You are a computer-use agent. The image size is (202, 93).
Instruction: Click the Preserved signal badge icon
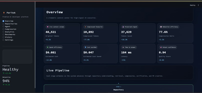[123, 27]
